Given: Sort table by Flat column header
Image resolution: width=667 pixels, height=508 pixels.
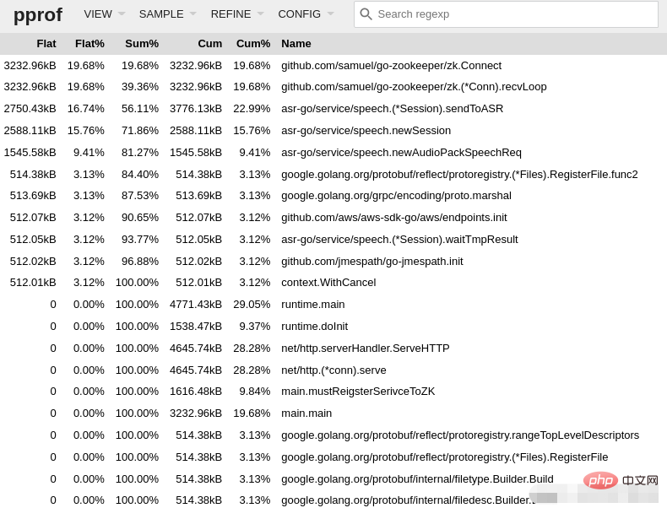Looking at the screenshot, I should point(46,43).
